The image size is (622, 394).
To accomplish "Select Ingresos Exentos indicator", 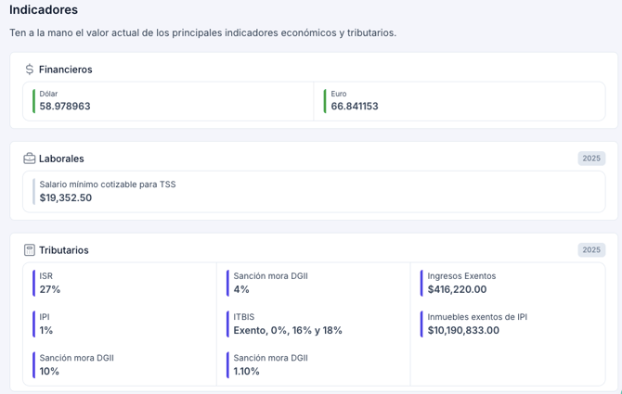I will 461,283.
